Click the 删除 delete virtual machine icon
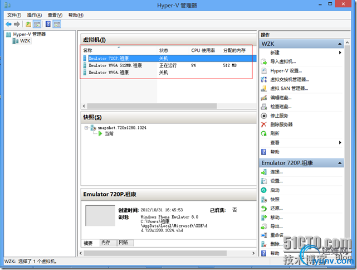 point(263,244)
